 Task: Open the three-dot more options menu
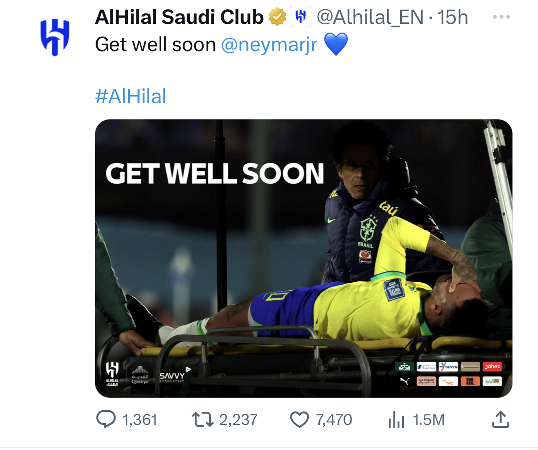(x=501, y=17)
